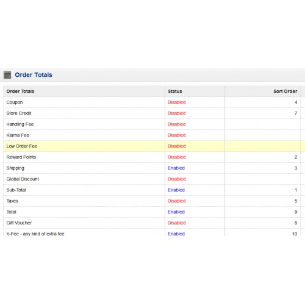
Task: Click sort order value 10 for X-Fee
Action: [x=295, y=234]
